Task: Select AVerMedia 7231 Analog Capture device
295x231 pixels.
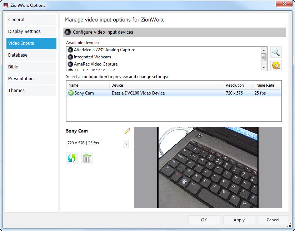Action: point(104,50)
